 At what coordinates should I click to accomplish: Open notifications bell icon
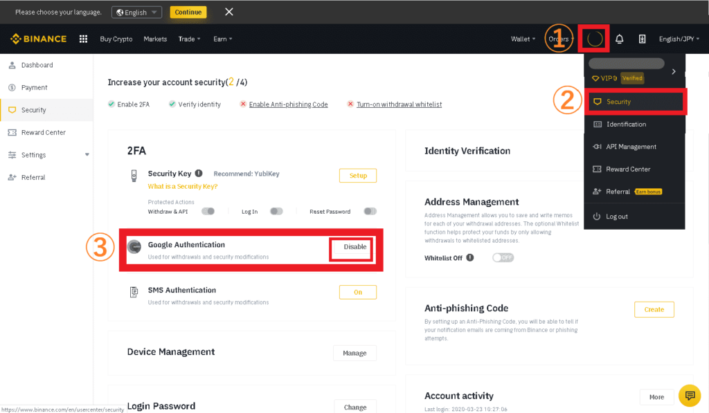[620, 39]
